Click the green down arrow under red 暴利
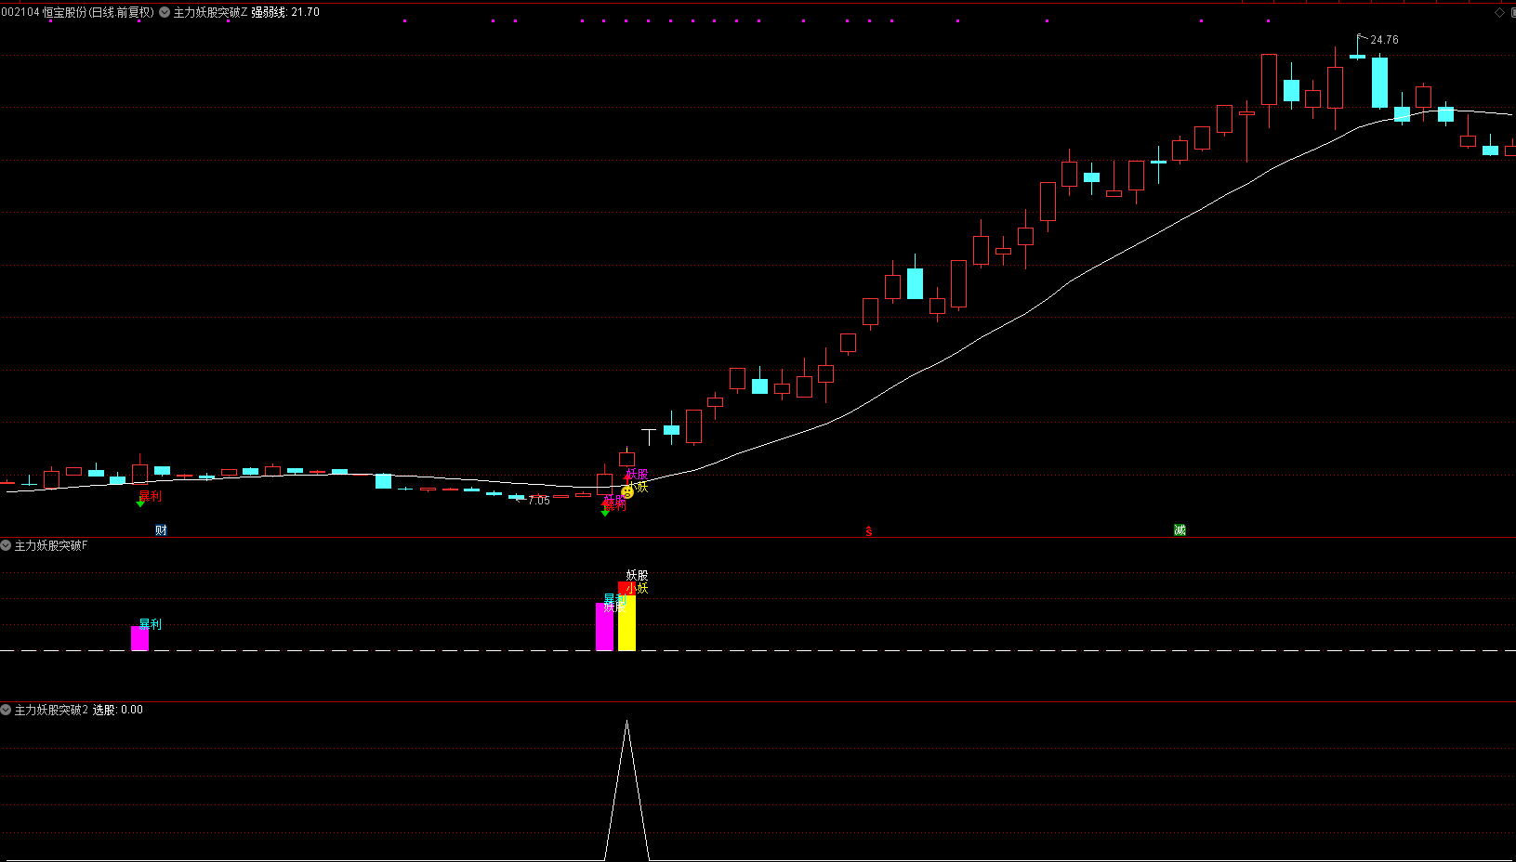This screenshot has width=1516, height=862. click(x=140, y=503)
